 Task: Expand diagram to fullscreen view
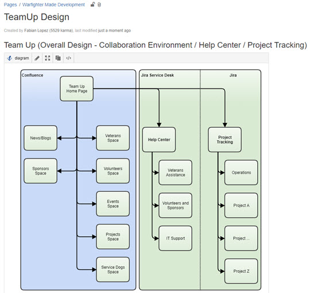[x=48, y=58]
